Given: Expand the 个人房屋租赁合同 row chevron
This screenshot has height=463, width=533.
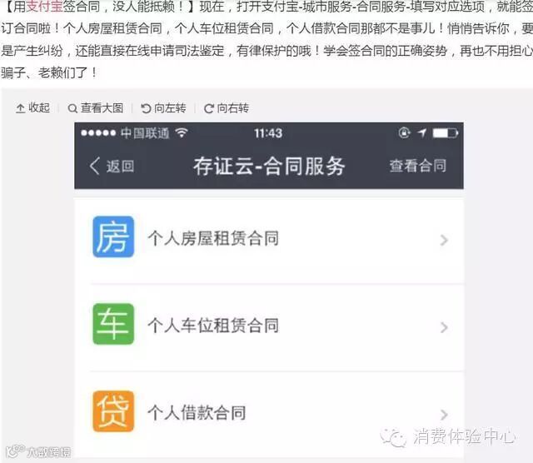Looking at the screenshot, I should click(x=444, y=240).
